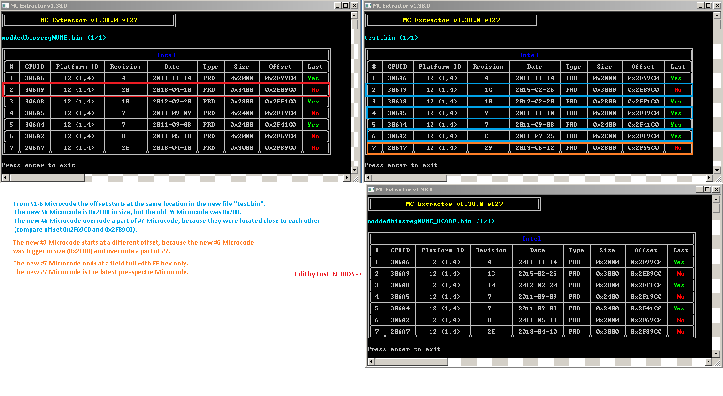The height and width of the screenshot is (396, 723).
Task: Open system menu icon of moddedbiosregNUME_UCODE.bin window
Action: 371,190
